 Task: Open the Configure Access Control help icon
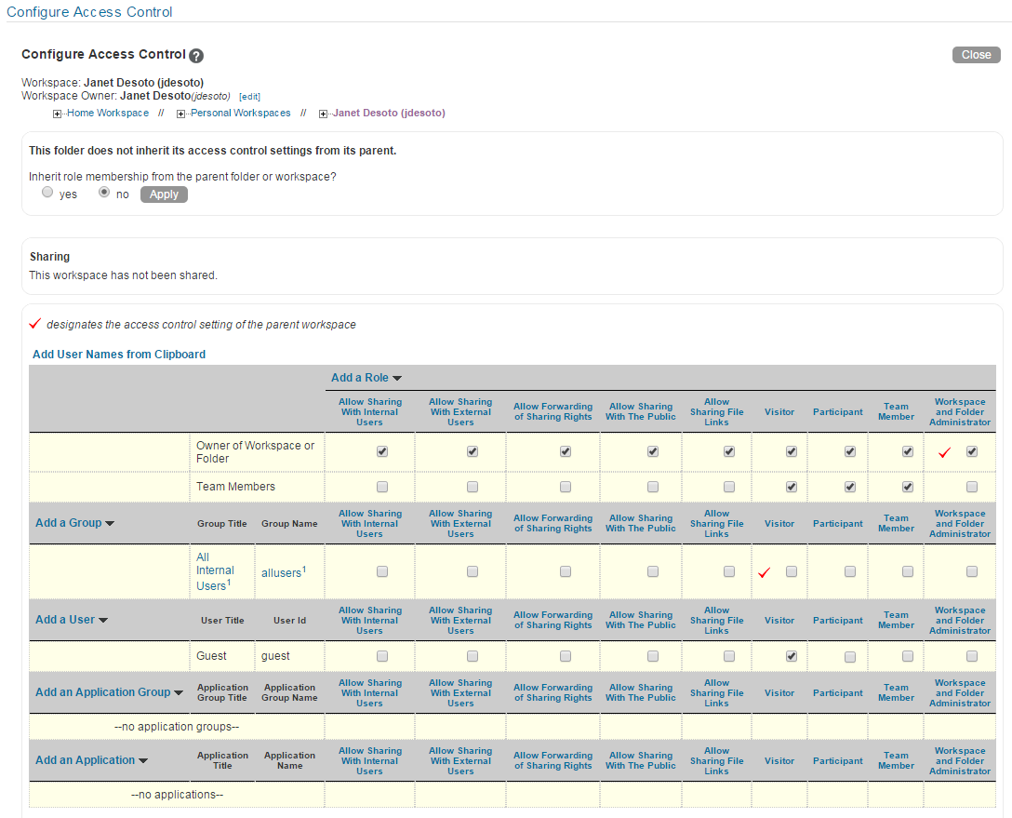tap(197, 56)
